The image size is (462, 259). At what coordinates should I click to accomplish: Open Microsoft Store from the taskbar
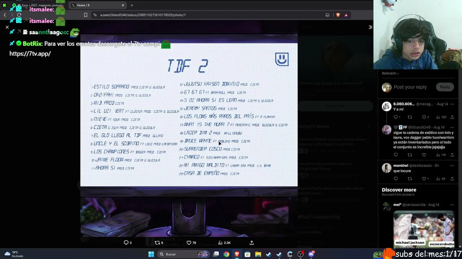click(247, 254)
